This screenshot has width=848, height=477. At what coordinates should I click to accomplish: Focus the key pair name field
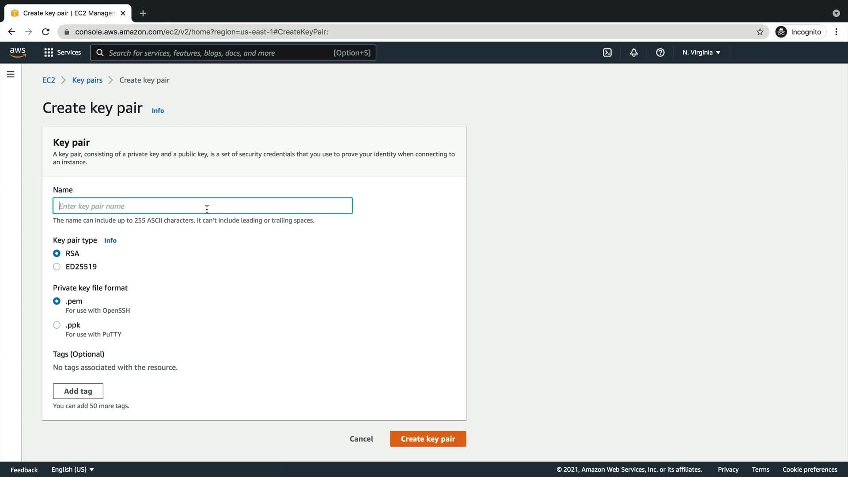point(202,206)
